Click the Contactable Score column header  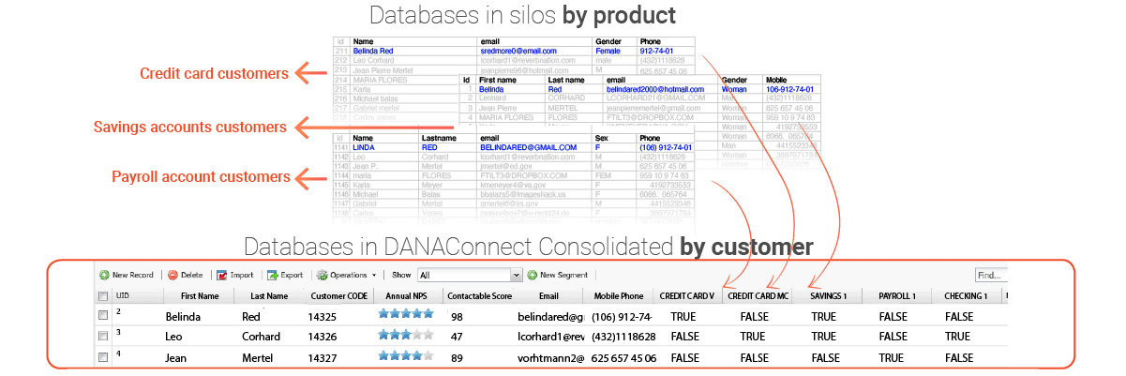[x=478, y=296]
